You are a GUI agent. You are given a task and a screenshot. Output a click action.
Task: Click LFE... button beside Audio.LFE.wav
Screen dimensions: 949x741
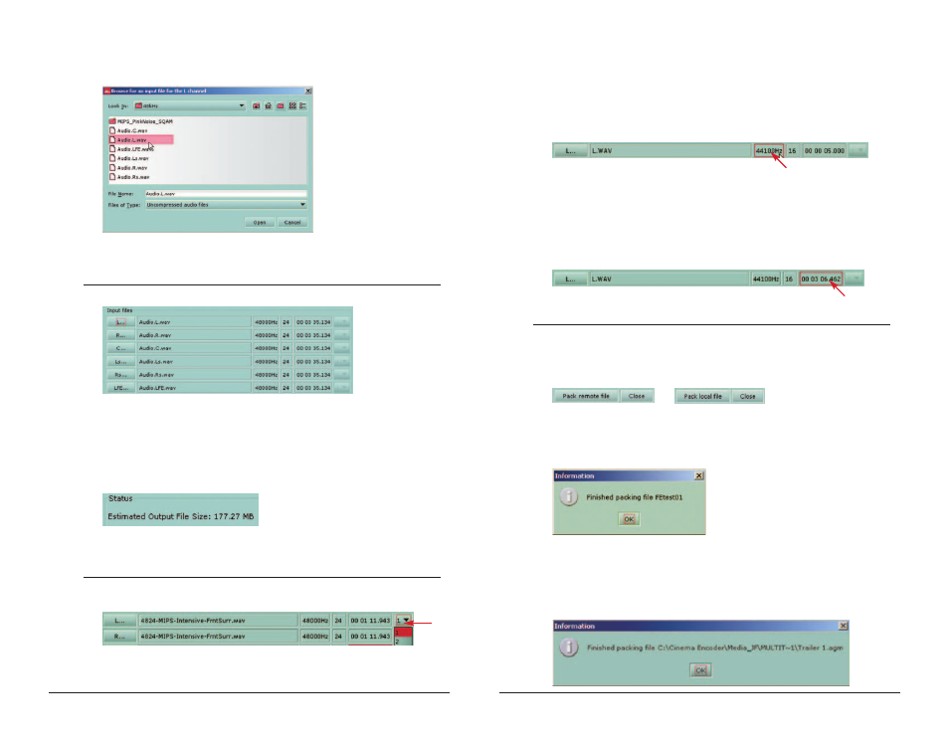coord(120,388)
